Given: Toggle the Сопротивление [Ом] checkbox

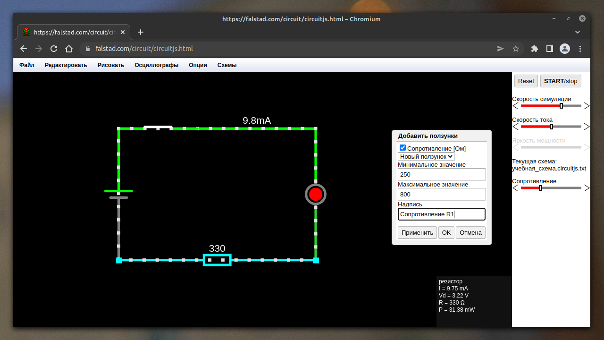Looking at the screenshot, I should point(403,148).
